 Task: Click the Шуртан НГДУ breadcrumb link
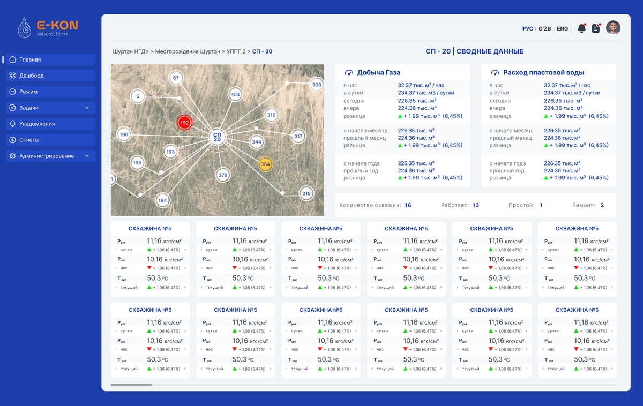pyautogui.click(x=130, y=51)
